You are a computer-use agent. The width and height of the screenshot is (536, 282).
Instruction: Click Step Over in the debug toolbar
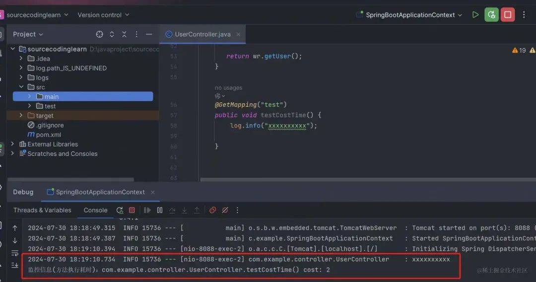[172, 210]
